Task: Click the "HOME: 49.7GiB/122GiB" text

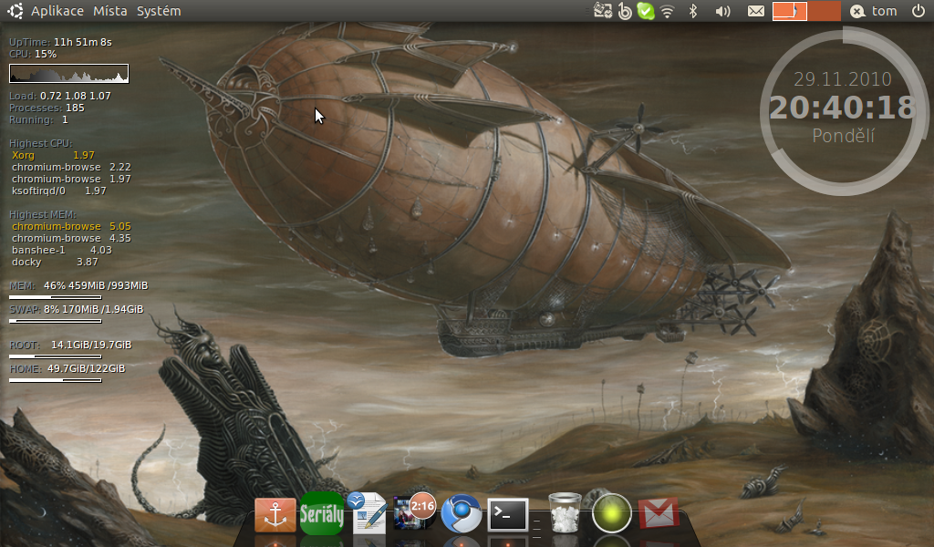Action: tap(67, 369)
